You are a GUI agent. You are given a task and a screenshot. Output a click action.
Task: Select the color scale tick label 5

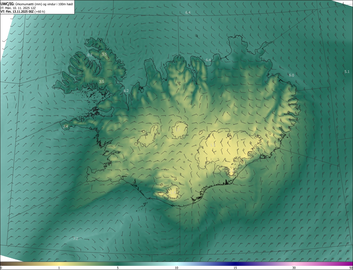click(x=118, y=268)
